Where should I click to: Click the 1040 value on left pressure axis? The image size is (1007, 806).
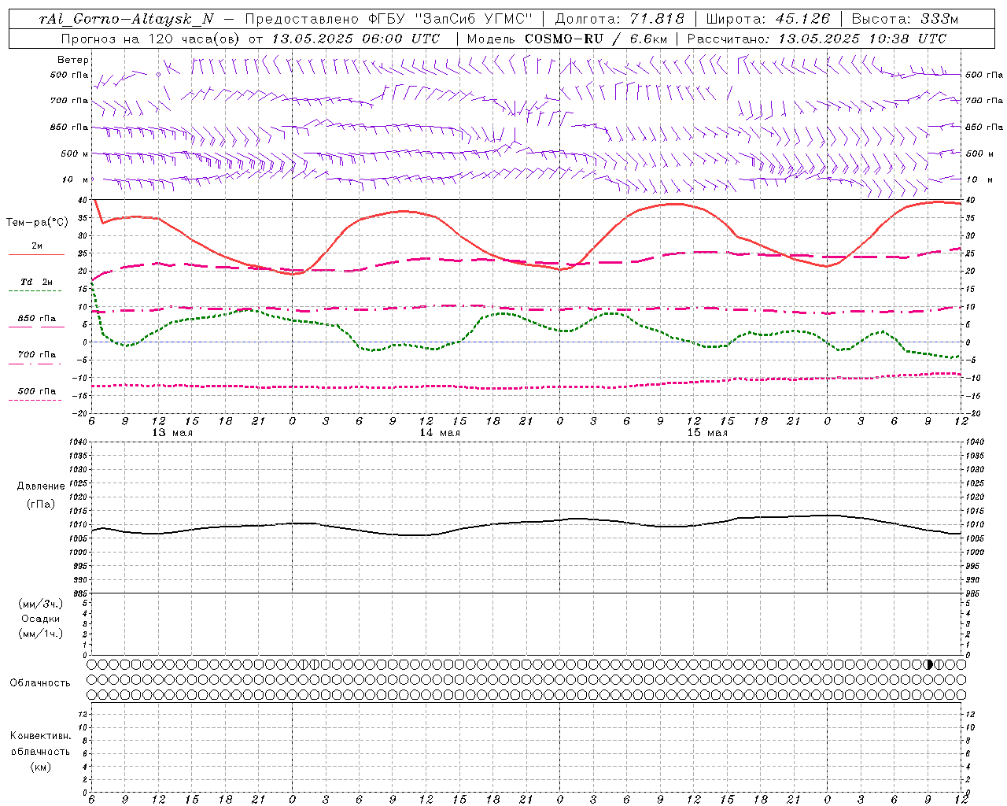click(76, 442)
